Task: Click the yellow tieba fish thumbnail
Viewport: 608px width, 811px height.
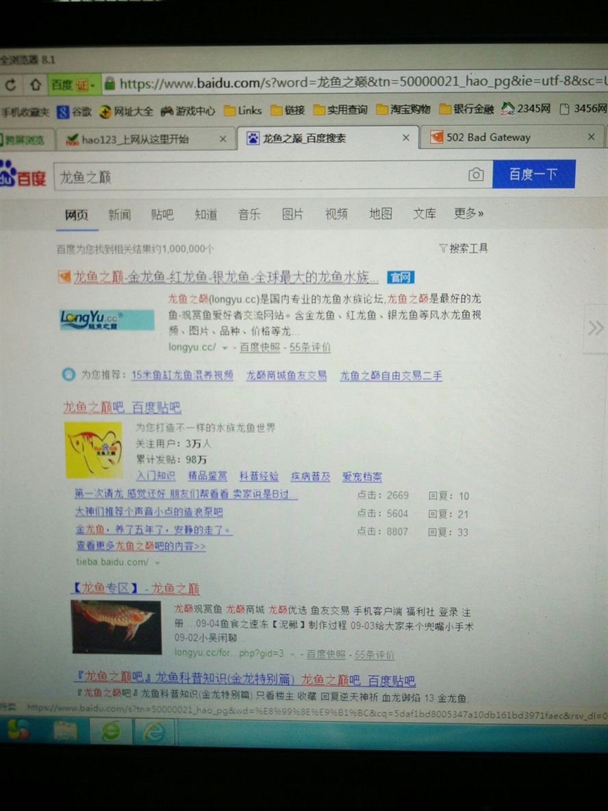Action: (94, 449)
